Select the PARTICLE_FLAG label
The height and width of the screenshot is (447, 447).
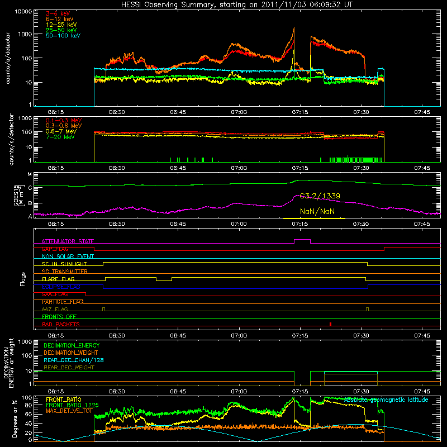click(63, 302)
